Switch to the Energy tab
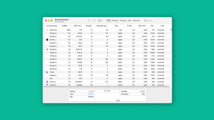Screen dimensions: 214x120 coord(123,20)
